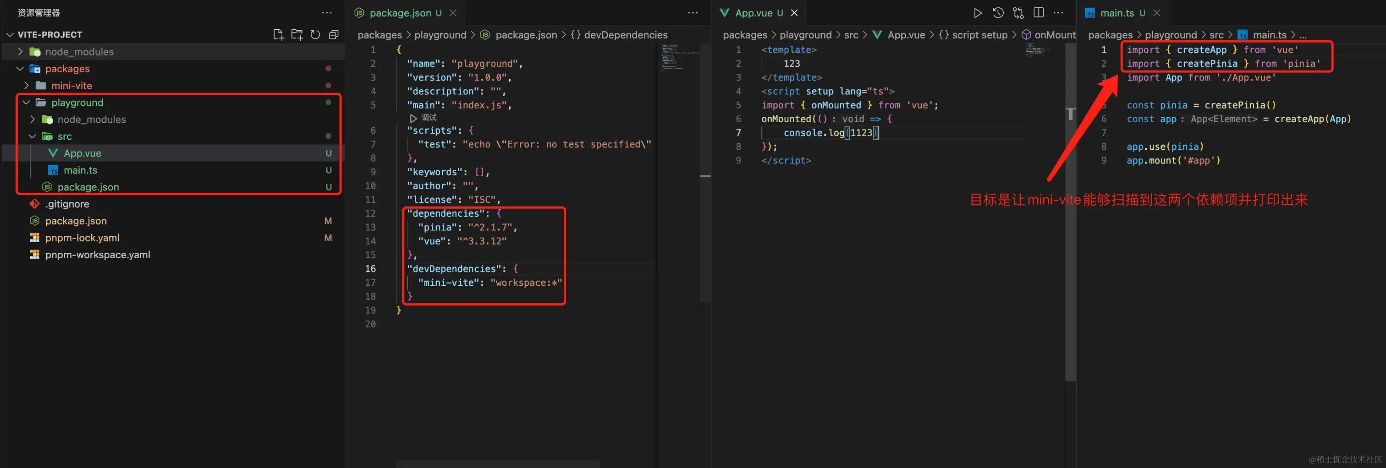Close the App.vue tab

point(794,13)
